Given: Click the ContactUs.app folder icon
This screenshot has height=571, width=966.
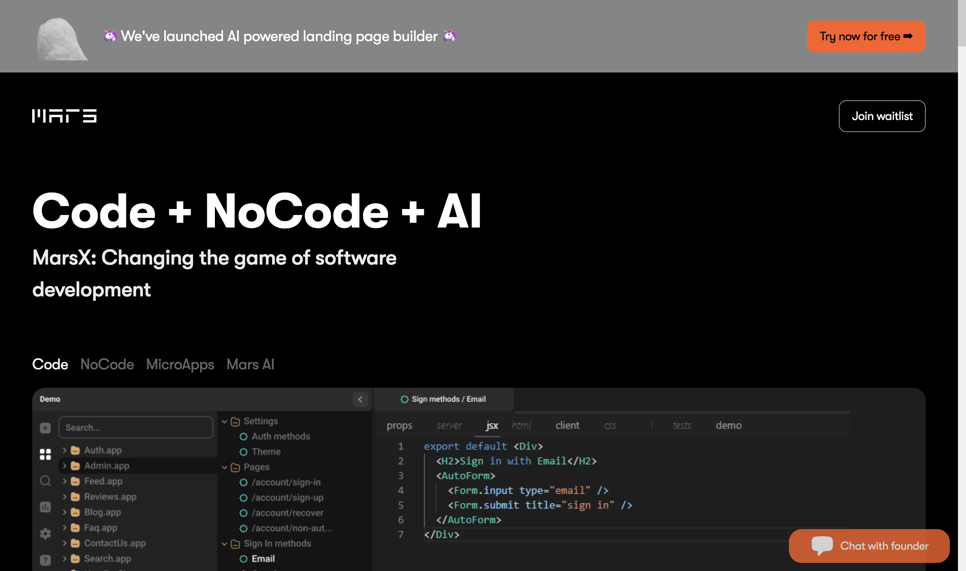Looking at the screenshot, I should [x=75, y=543].
